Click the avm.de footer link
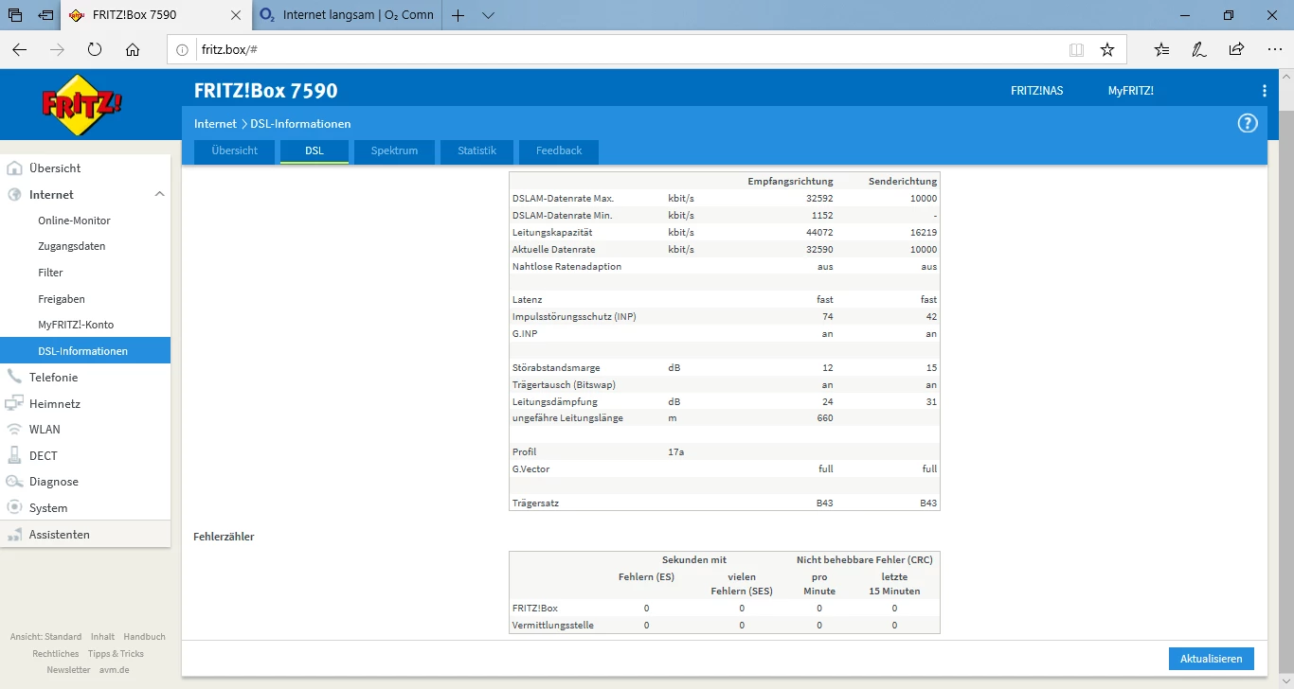Viewport: 1294px width, 689px height. coord(115,670)
